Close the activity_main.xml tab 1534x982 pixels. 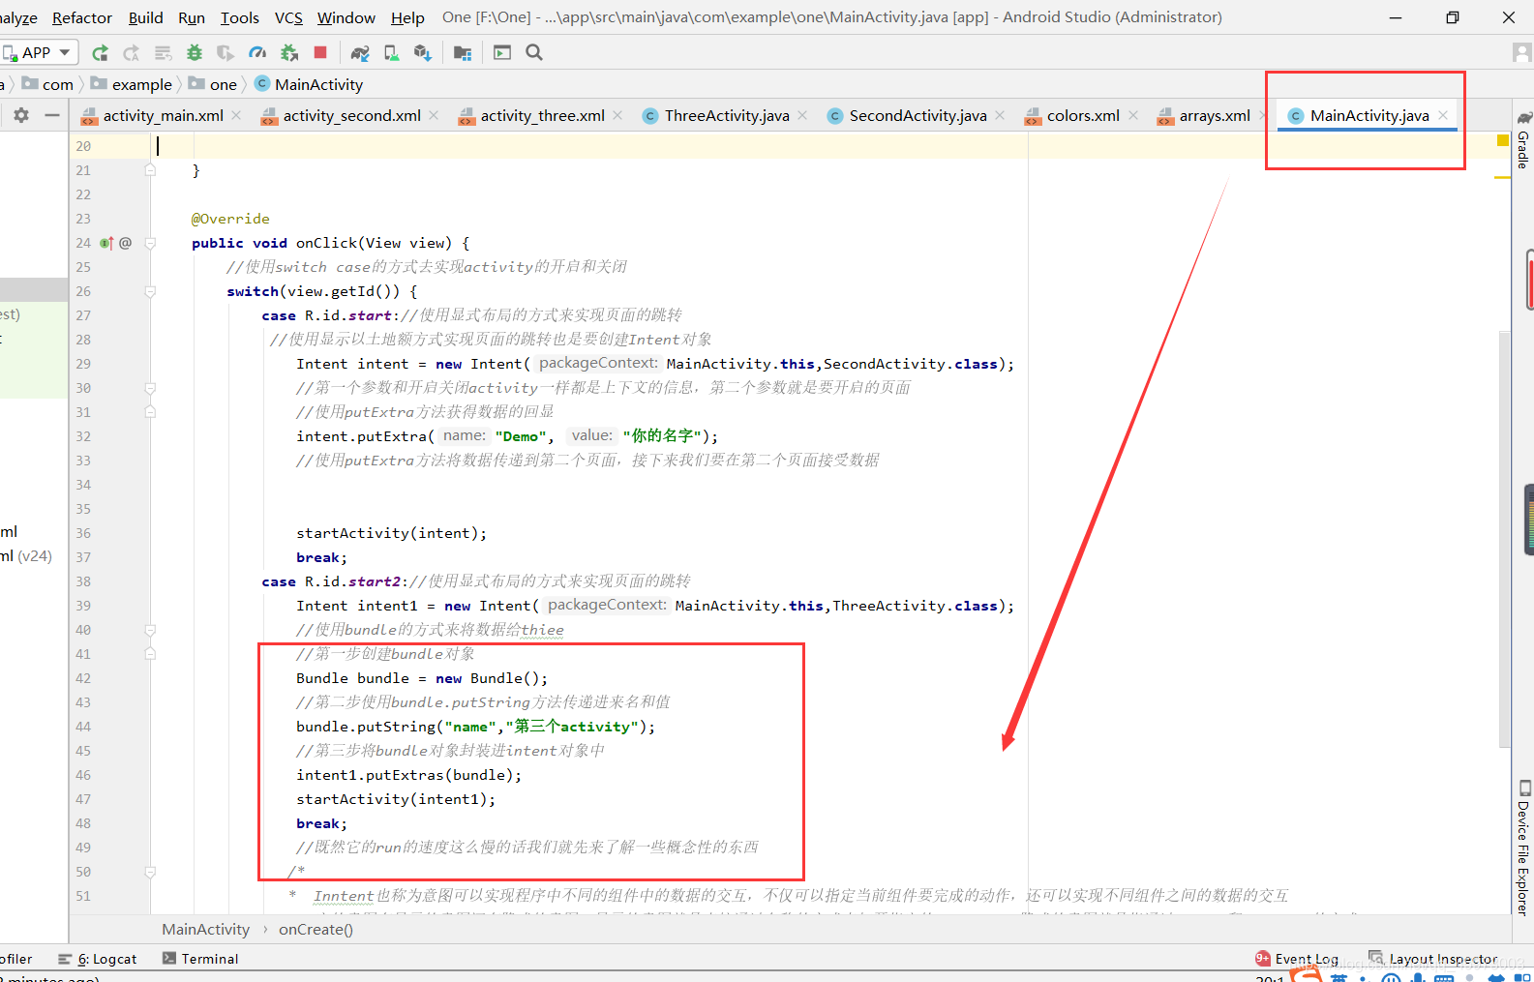[x=236, y=115]
